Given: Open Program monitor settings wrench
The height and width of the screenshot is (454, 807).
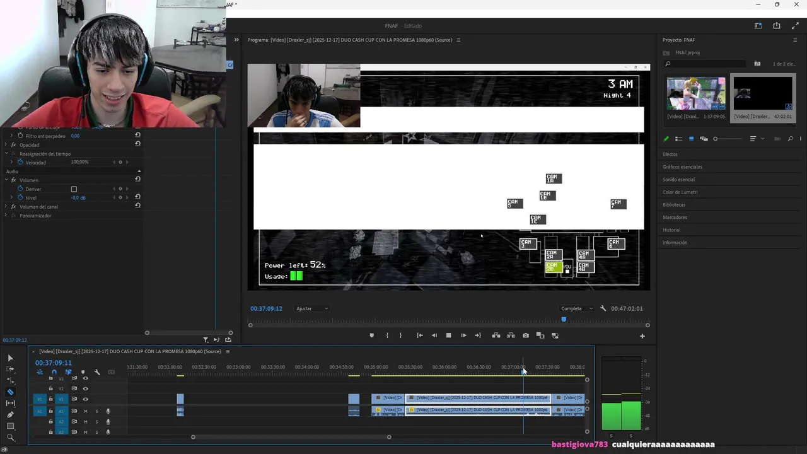Looking at the screenshot, I should pos(603,308).
